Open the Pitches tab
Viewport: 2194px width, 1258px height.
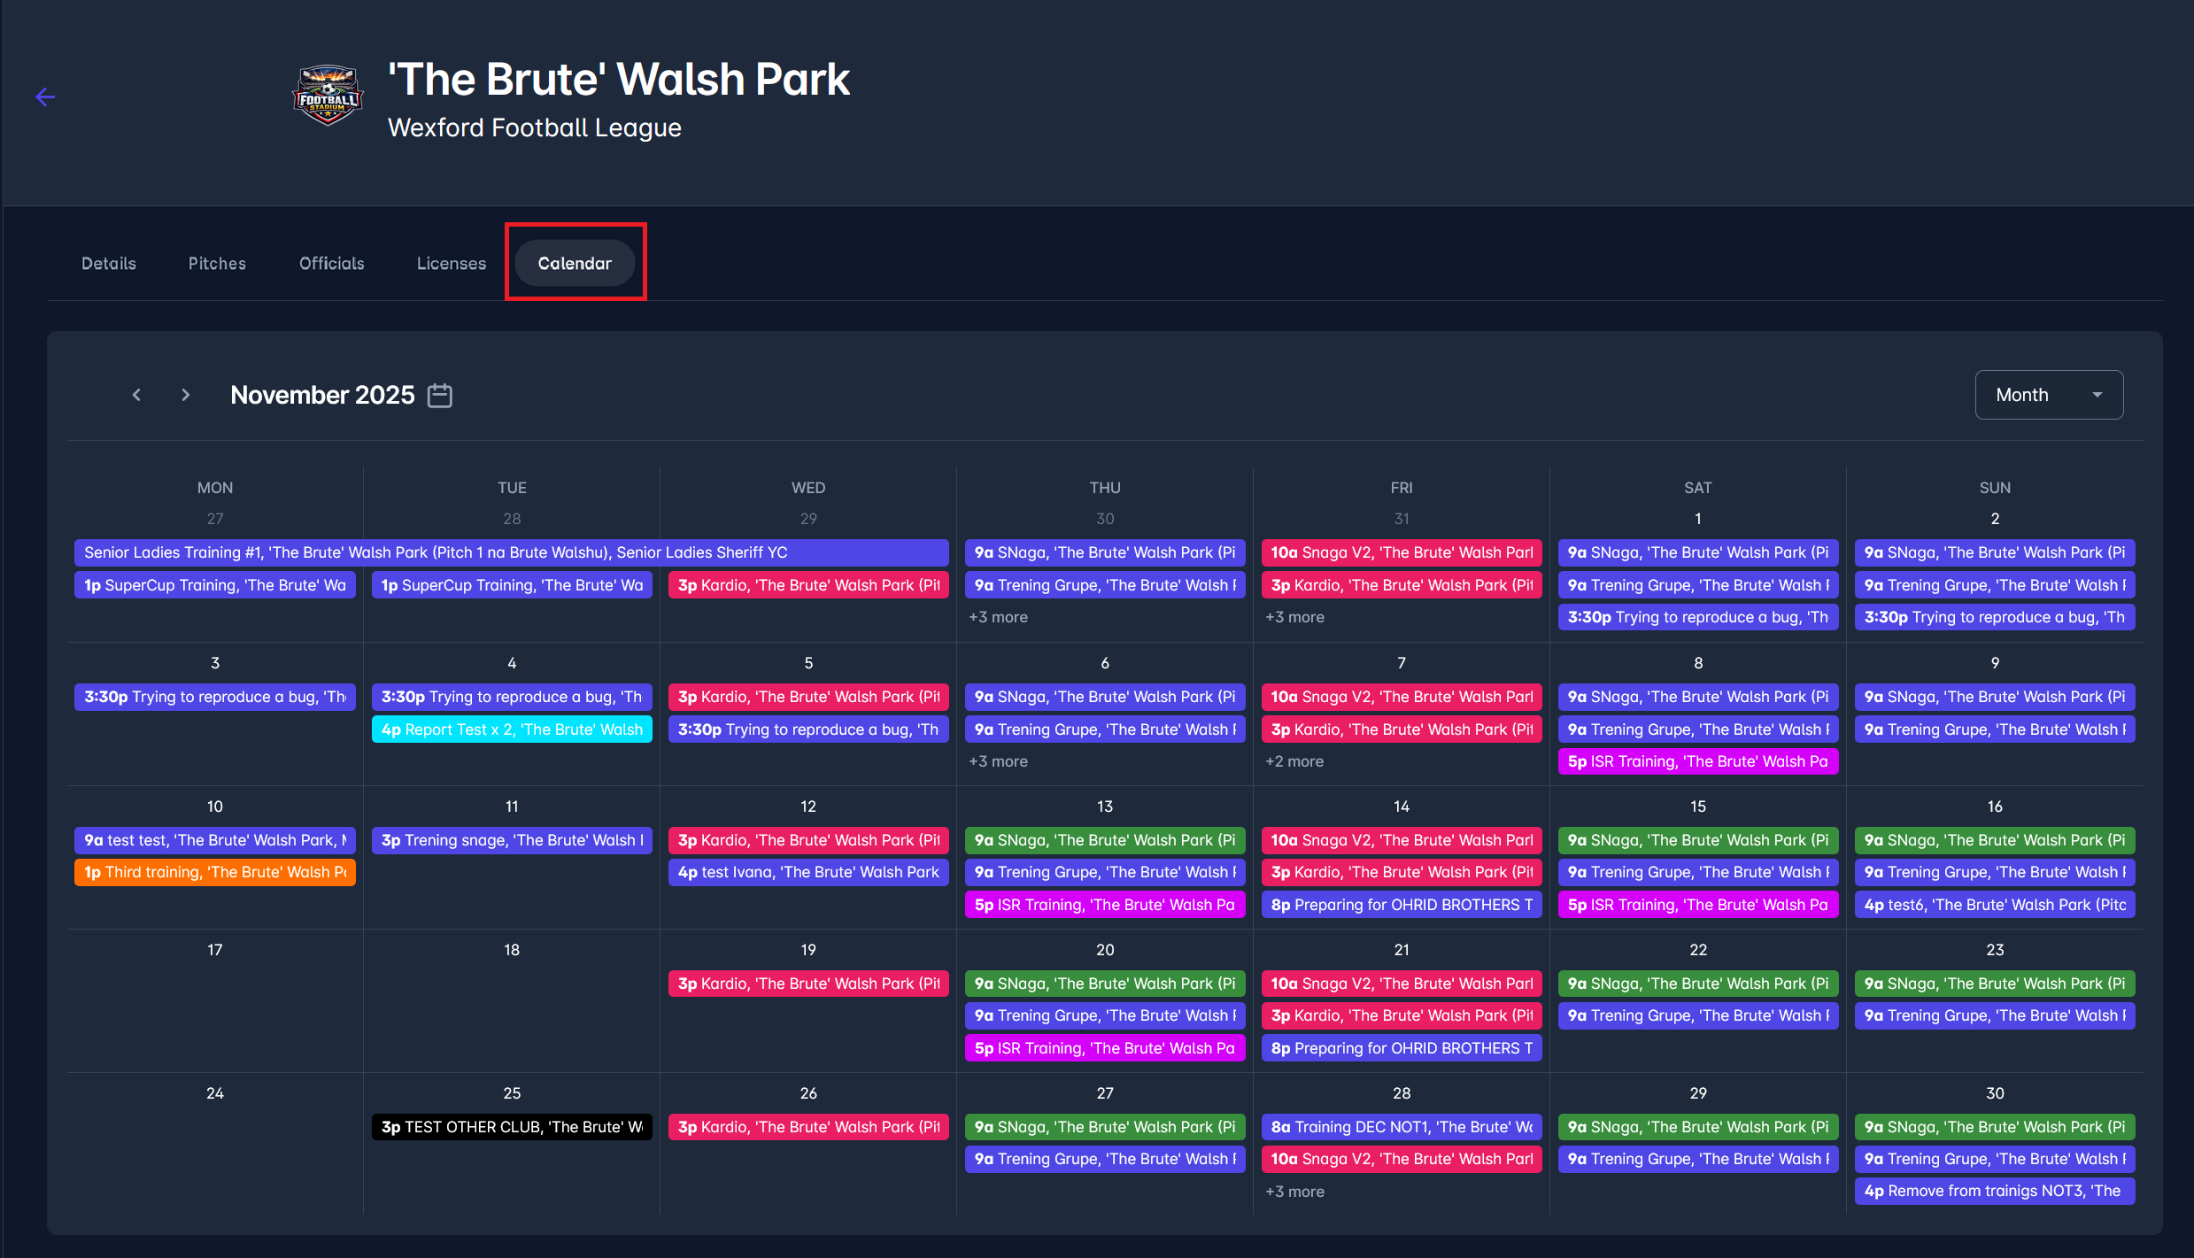[217, 263]
